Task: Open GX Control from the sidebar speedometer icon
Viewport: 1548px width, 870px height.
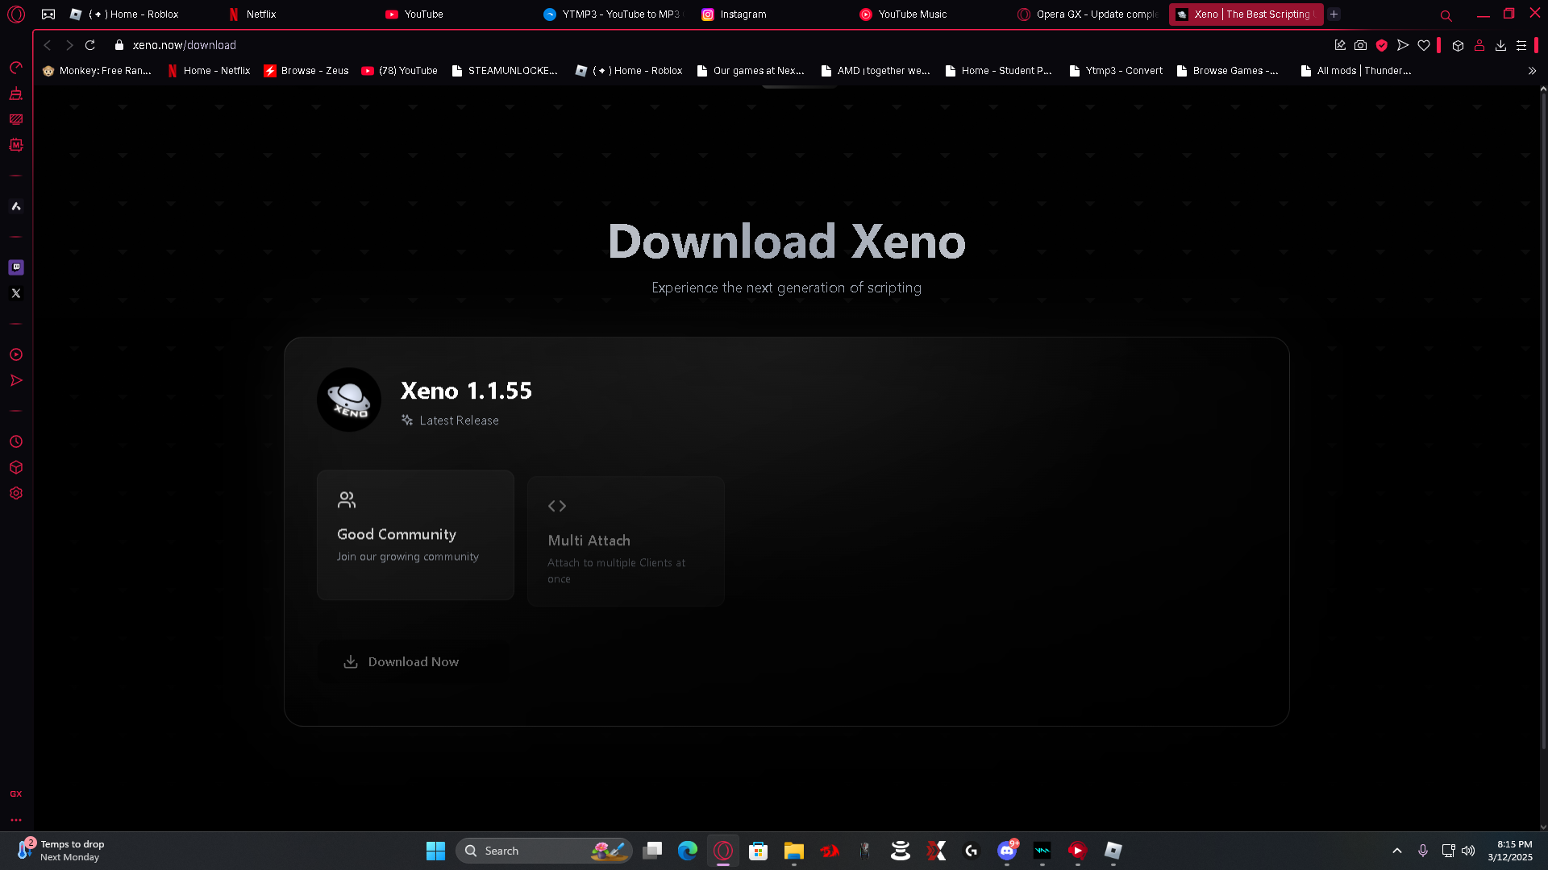Action: pyautogui.click(x=16, y=68)
